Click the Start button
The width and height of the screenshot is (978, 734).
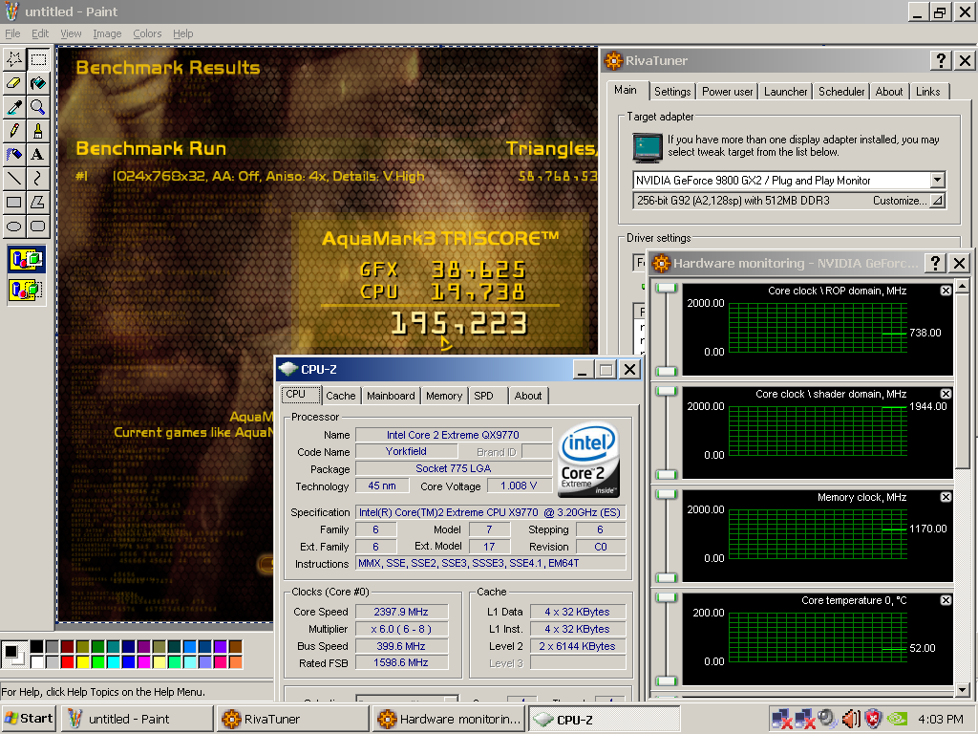click(29, 719)
